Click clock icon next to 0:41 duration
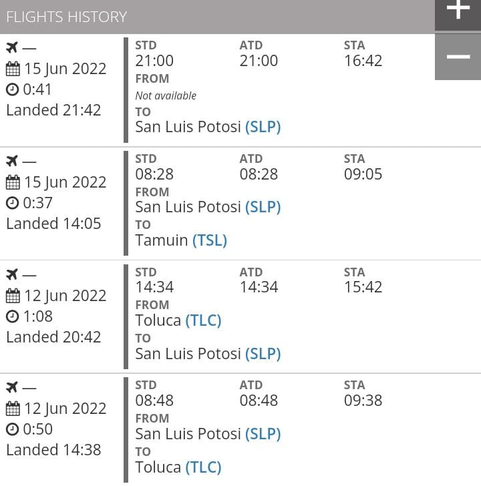Screen dimensions: 481x486 [x=13, y=89]
